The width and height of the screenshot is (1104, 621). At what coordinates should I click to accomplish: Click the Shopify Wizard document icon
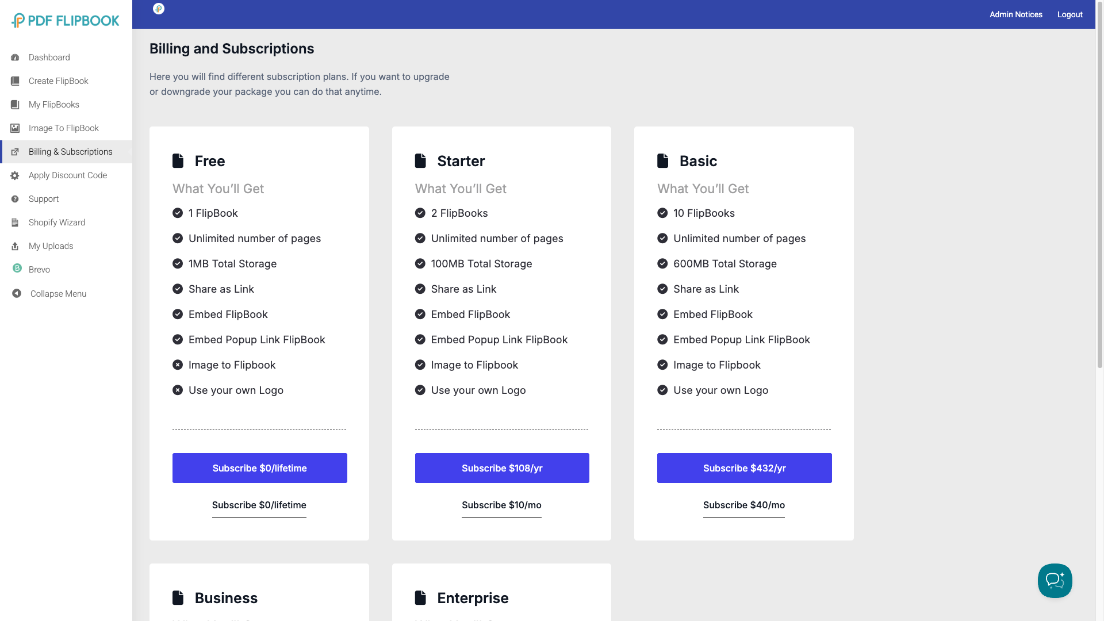tap(15, 223)
